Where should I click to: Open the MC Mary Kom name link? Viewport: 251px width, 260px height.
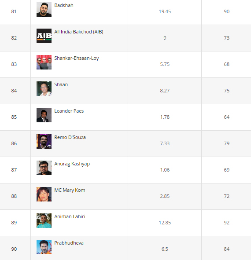pyautogui.click(x=70, y=190)
